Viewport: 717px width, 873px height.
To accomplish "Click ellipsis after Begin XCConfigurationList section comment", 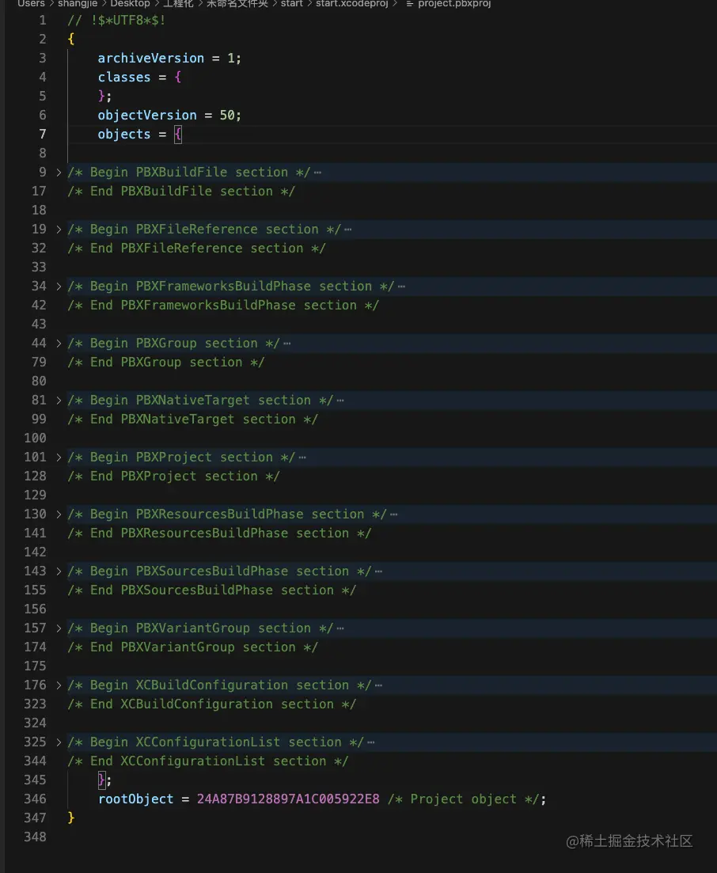I will click(370, 742).
